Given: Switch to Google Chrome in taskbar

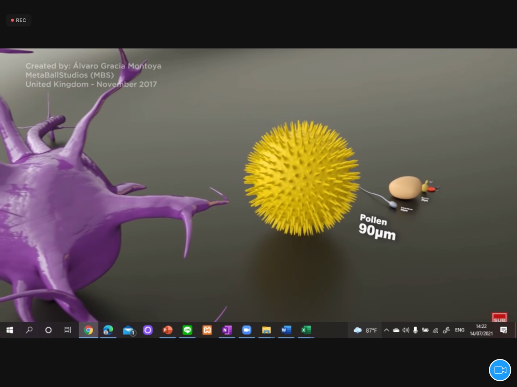Looking at the screenshot, I should tap(88, 330).
